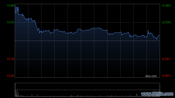
Task: Click the 13.42 price label
Action: [x=10, y=76]
